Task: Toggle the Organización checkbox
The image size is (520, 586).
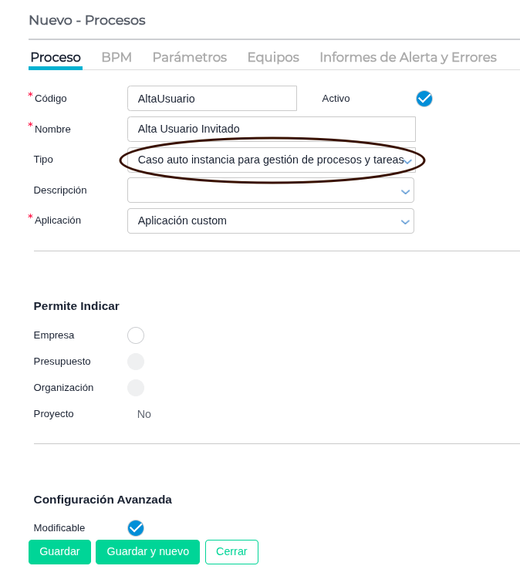Action: point(136,388)
